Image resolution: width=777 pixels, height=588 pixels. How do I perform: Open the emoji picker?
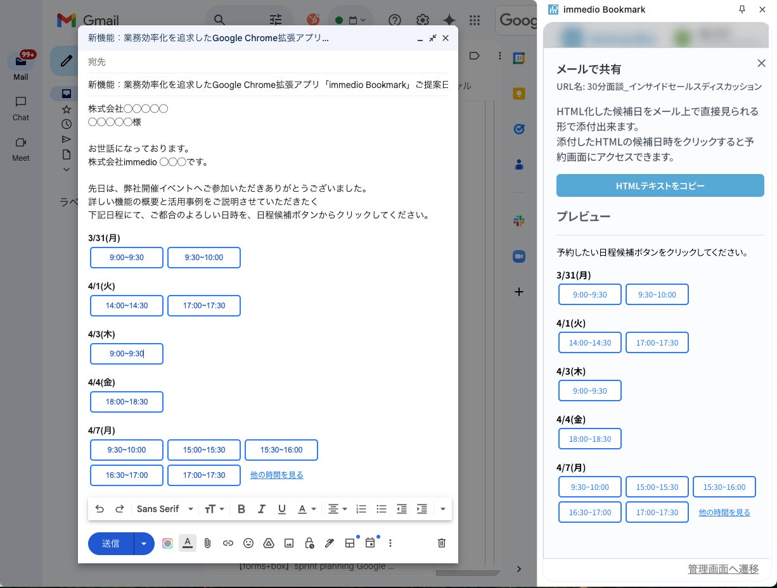tap(248, 543)
